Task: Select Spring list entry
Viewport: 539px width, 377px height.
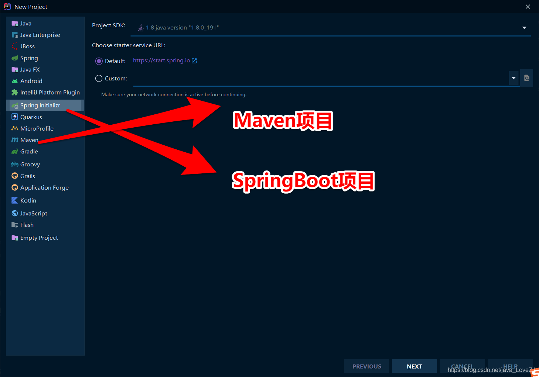Action: 45,58
